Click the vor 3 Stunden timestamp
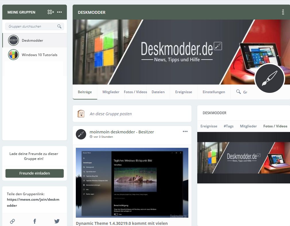 [103, 137]
